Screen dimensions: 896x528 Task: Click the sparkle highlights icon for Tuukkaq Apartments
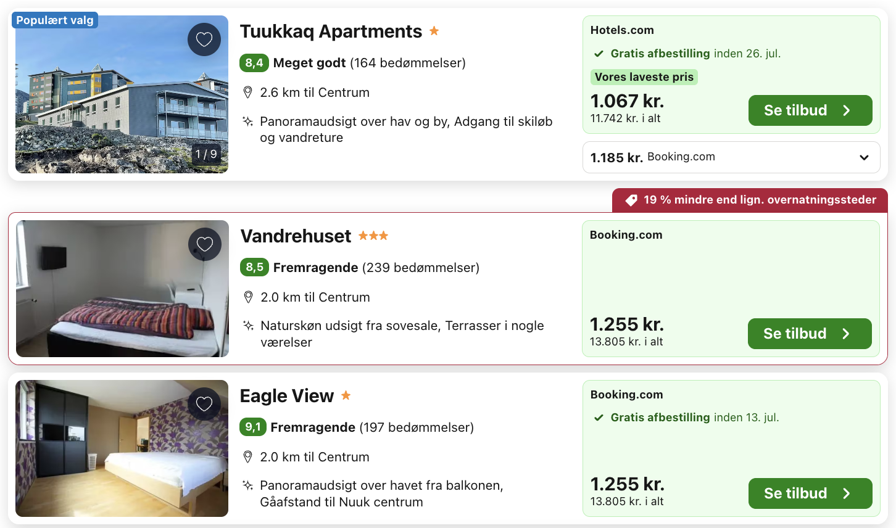pyautogui.click(x=247, y=122)
